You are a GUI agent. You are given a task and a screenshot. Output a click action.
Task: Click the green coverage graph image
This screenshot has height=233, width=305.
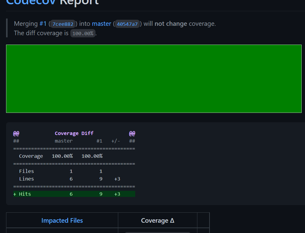point(154,79)
